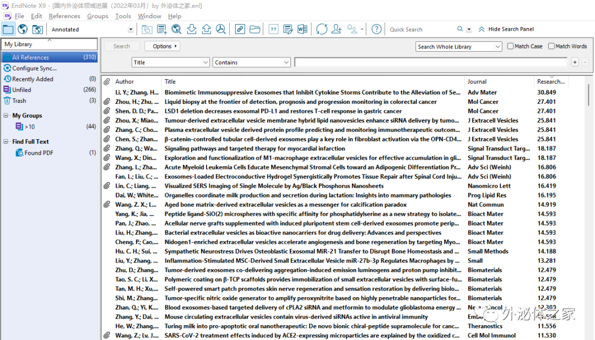Click the search term input field
This screenshot has height=340, width=595.
(x=431, y=62)
